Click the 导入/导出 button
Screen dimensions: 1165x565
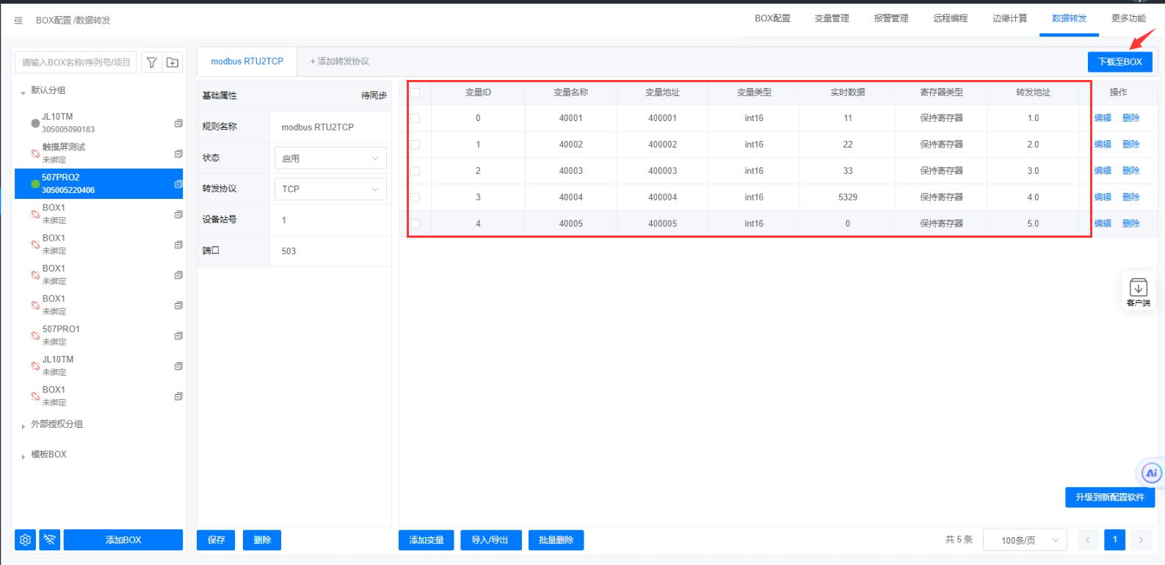pyautogui.click(x=490, y=540)
